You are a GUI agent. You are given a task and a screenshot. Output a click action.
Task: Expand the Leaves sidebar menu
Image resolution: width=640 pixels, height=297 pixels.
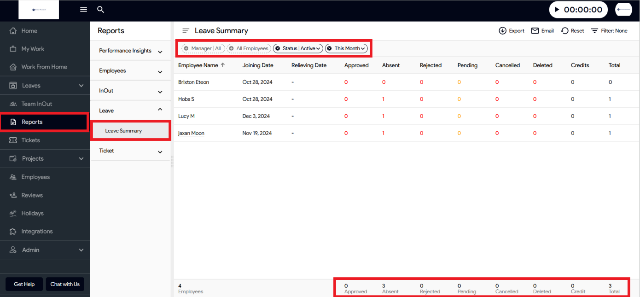[x=81, y=86]
